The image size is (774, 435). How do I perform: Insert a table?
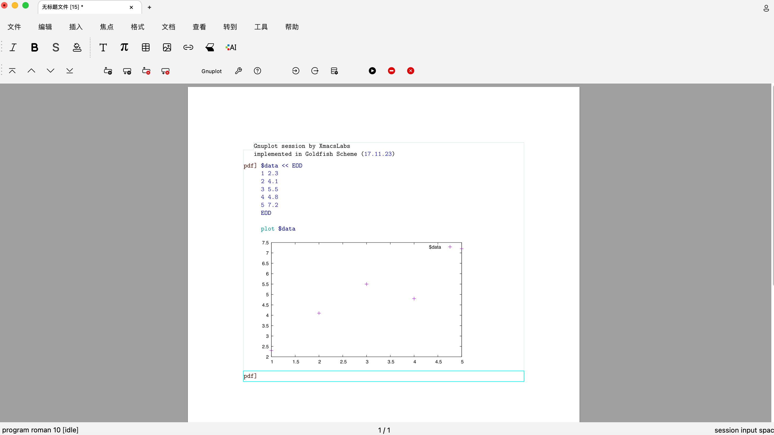(x=146, y=48)
